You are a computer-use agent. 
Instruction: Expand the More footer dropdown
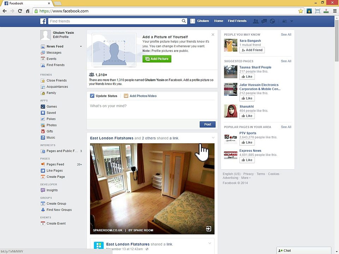pos(246,178)
